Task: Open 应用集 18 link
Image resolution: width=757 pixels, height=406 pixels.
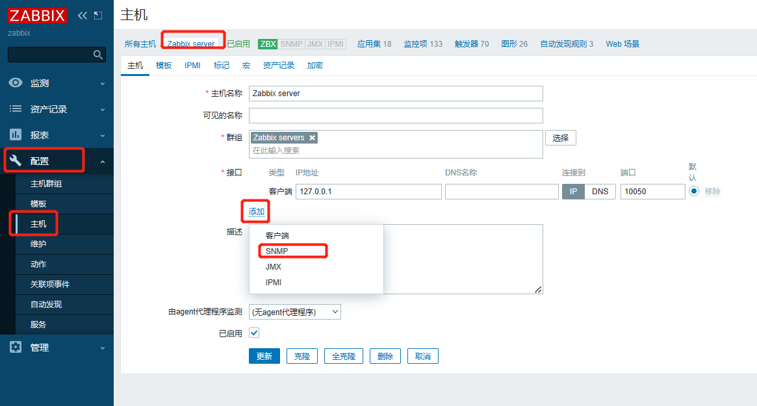Action: pyautogui.click(x=374, y=44)
